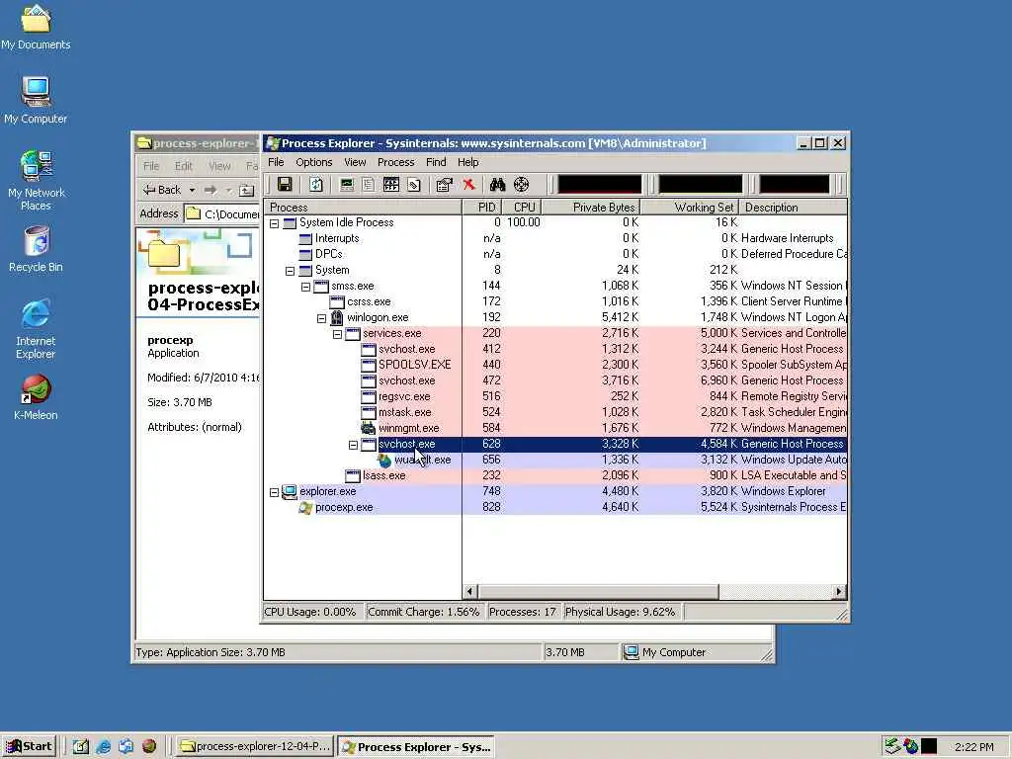
Task: Open the Find menu
Action: pos(436,162)
